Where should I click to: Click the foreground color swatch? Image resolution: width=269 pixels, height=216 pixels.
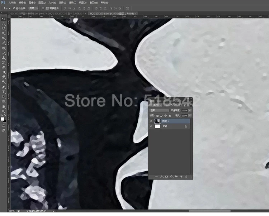[x=3, y=119]
